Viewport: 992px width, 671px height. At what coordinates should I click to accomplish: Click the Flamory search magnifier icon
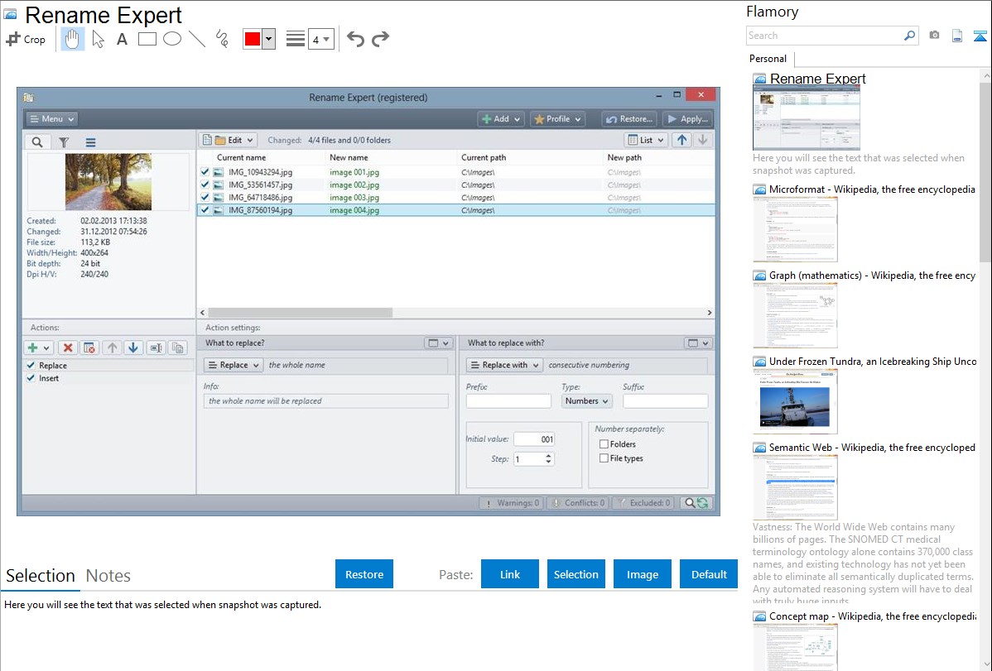[909, 36]
